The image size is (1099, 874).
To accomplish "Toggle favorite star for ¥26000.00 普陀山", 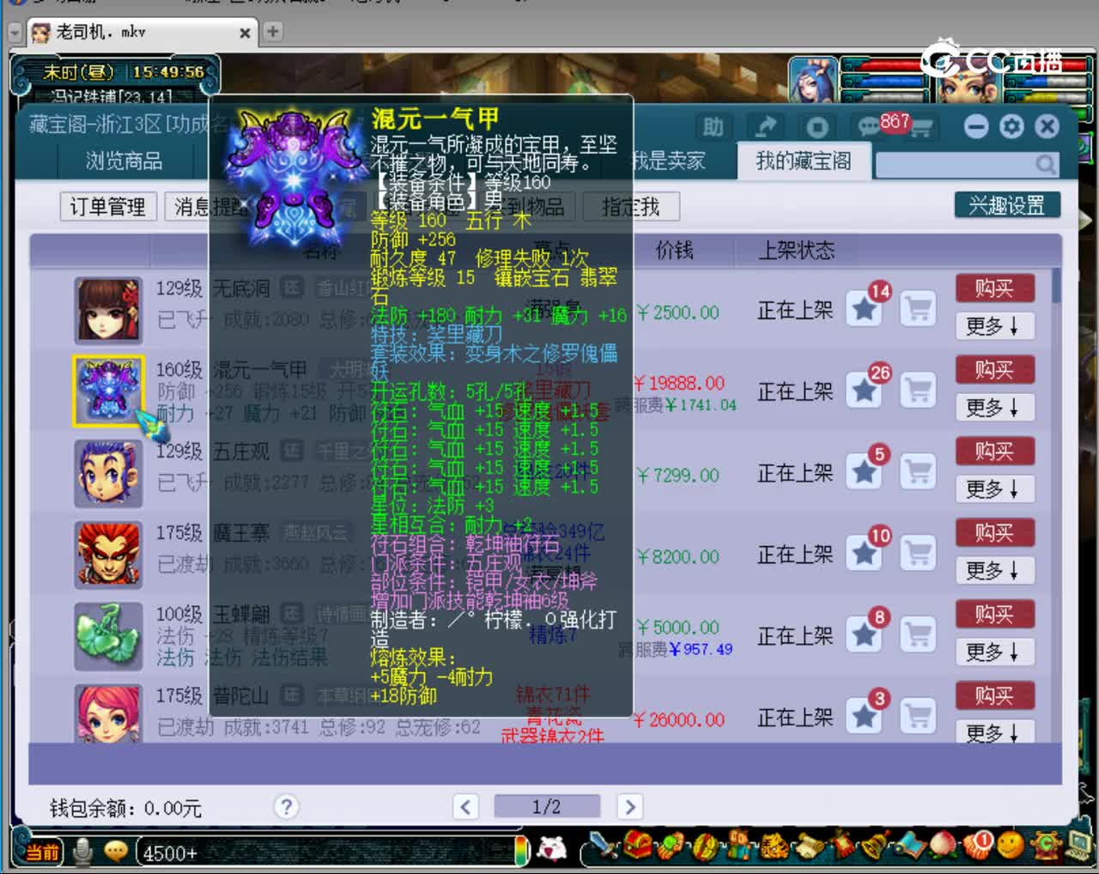I will point(865,716).
